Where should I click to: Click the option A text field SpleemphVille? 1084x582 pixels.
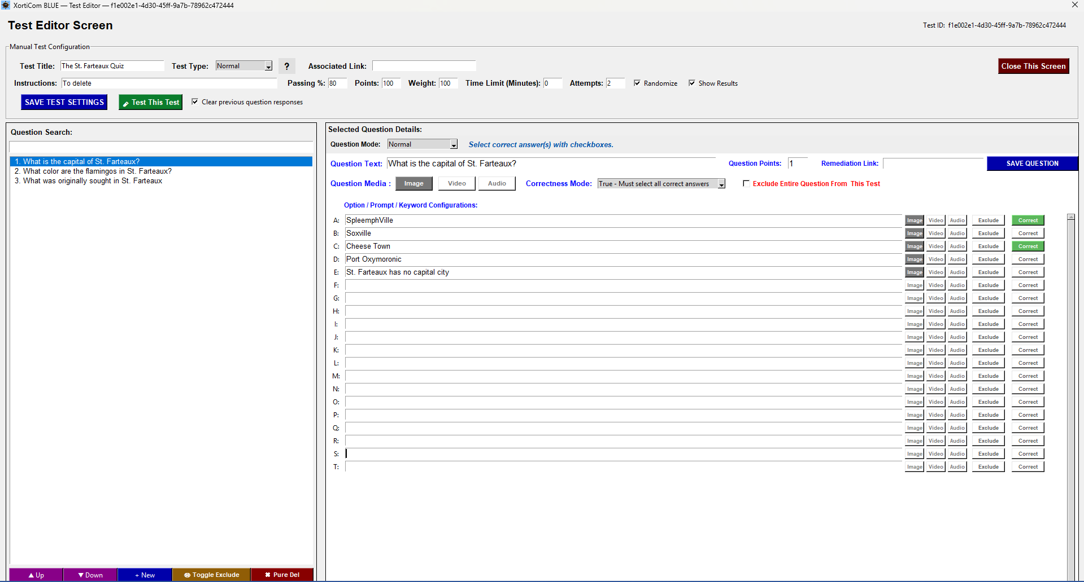point(624,221)
